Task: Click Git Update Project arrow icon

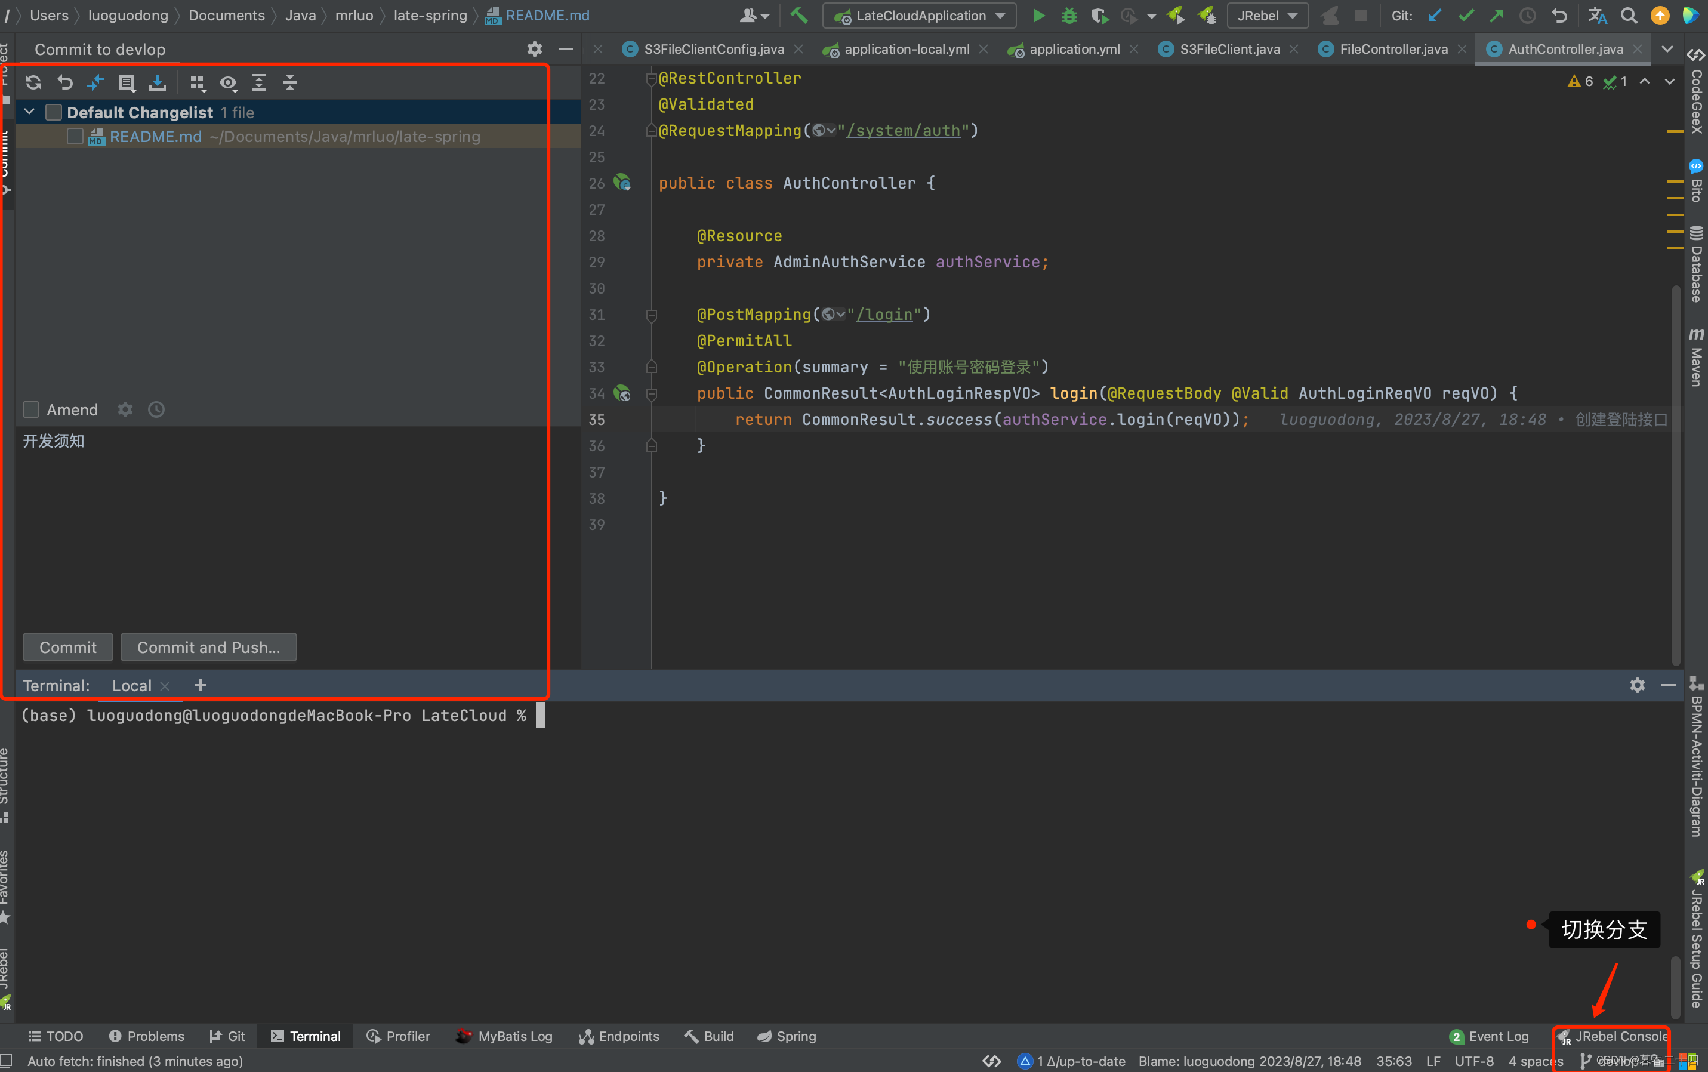Action: click(x=1435, y=15)
